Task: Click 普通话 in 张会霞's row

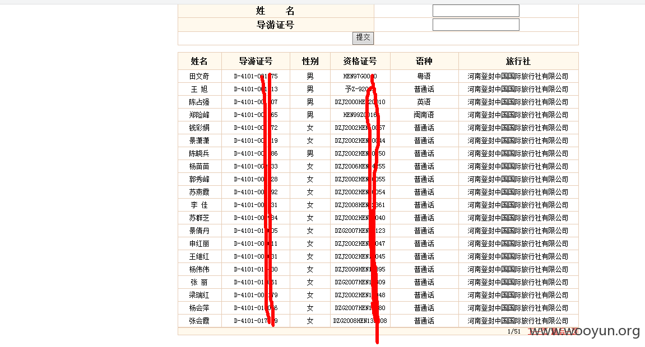Action: coord(424,321)
